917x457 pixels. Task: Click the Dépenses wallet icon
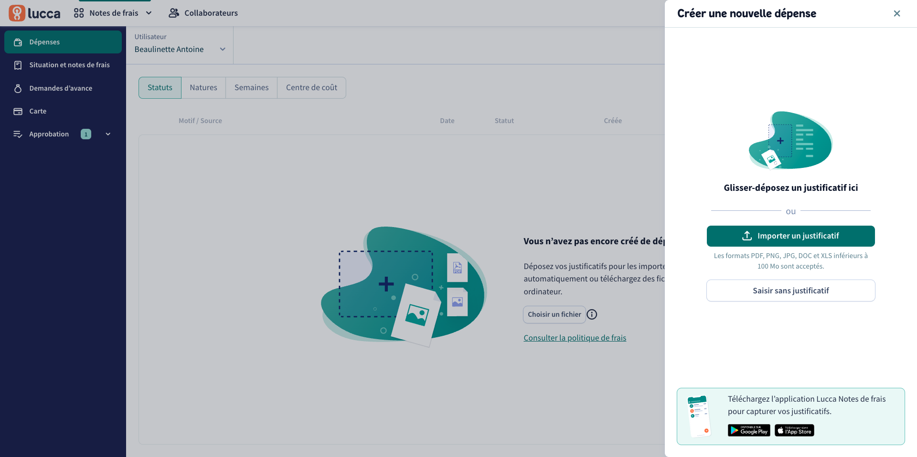click(18, 42)
